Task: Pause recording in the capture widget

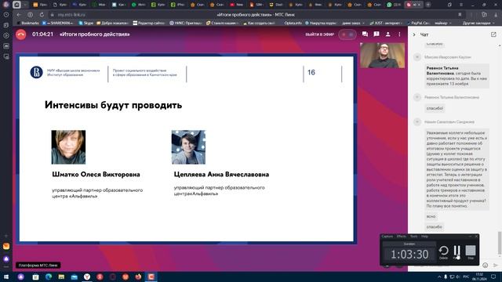Action: (457, 252)
